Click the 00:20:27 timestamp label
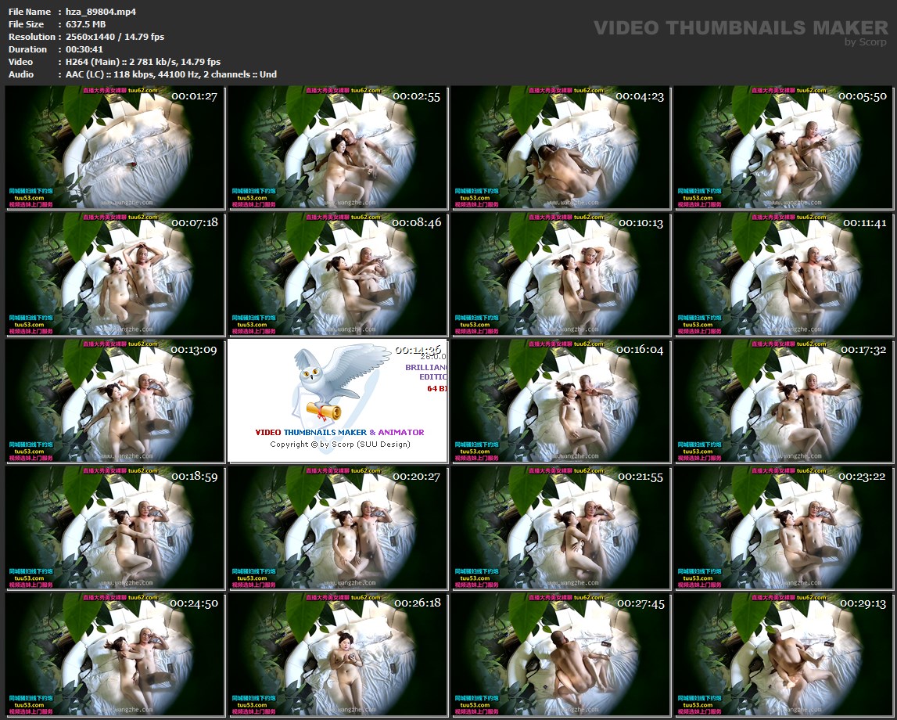 pos(417,477)
